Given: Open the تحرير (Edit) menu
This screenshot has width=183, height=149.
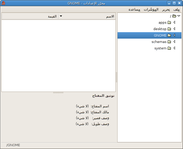Looking at the screenshot, I should pyautogui.click(x=166, y=10).
